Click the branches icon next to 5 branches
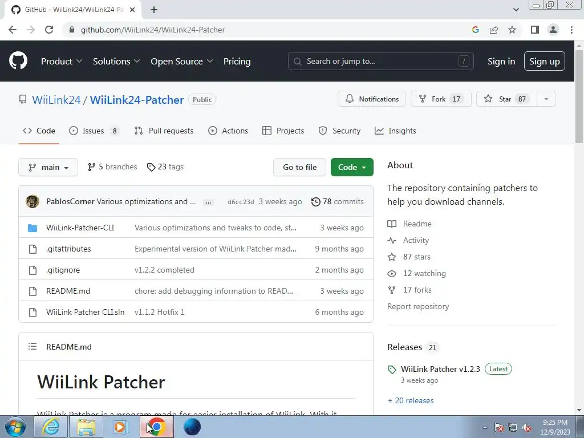Screen dimensions: 584x438 point(91,167)
